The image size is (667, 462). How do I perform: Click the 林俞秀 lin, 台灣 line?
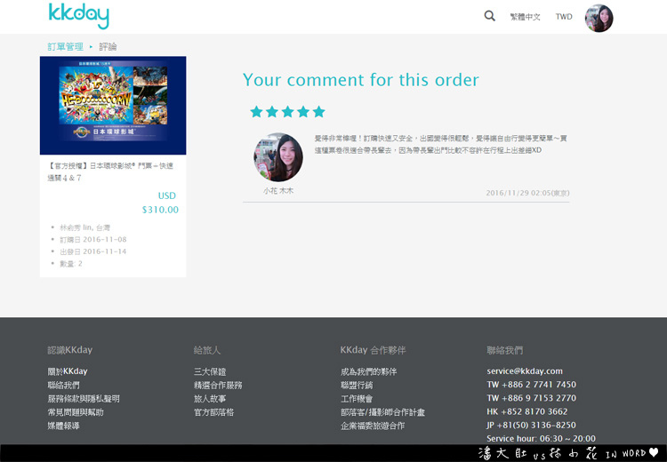(84, 227)
